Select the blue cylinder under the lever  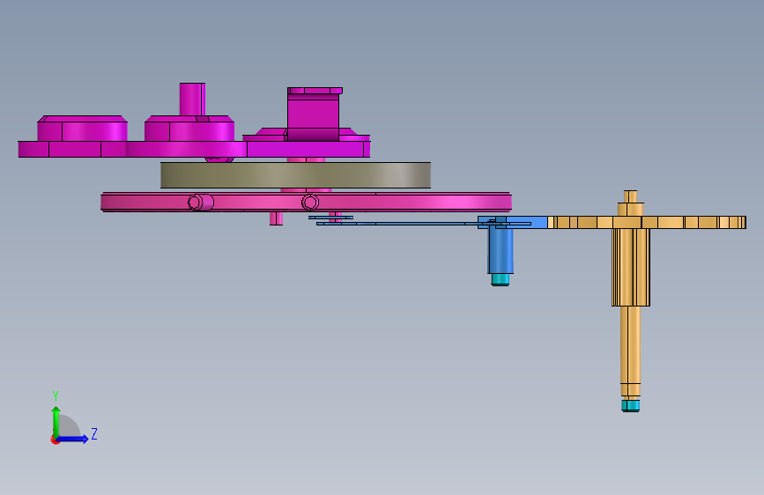coord(501,251)
